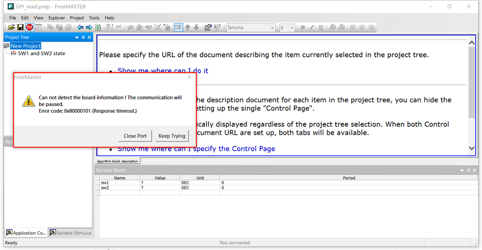The height and width of the screenshot is (250, 482).
Task: Open the View menu
Action: 39,18
